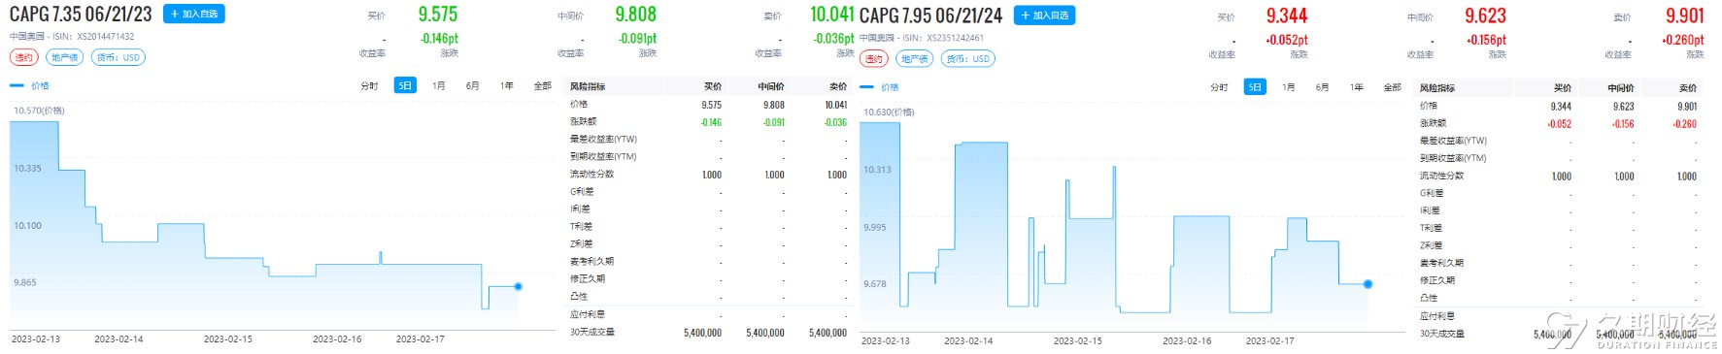Select 6月 range on CAPG 7.35 chart
Screen dimensions: 1722x354
(x=473, y=86)
